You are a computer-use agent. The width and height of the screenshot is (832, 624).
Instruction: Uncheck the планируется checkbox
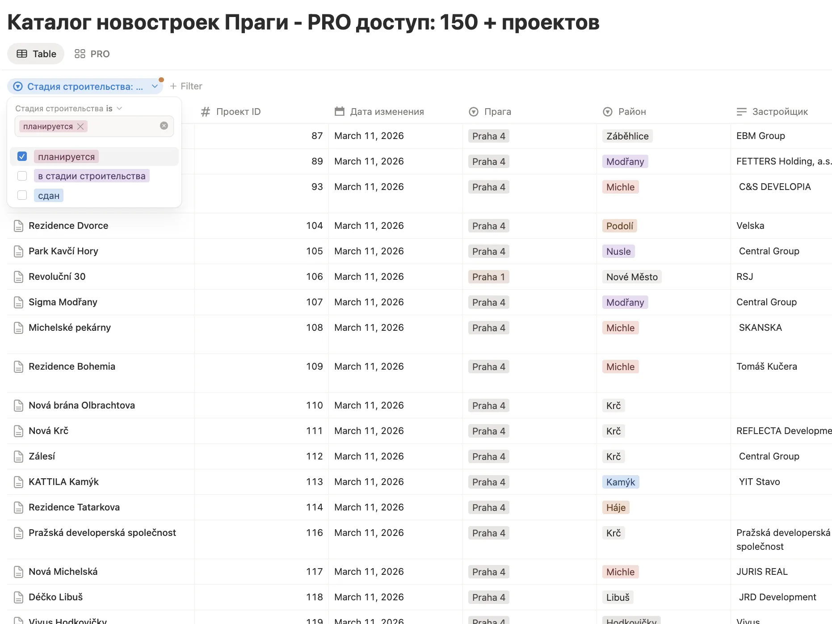[x=22, y=156]
